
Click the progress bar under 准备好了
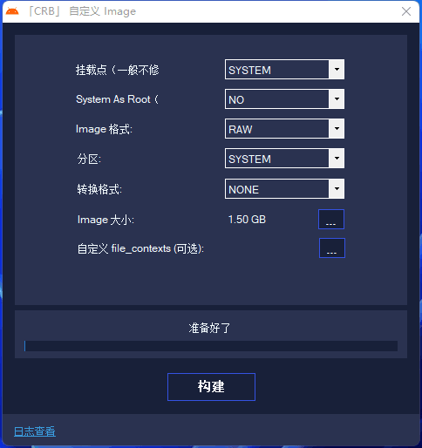click(211, 346)
